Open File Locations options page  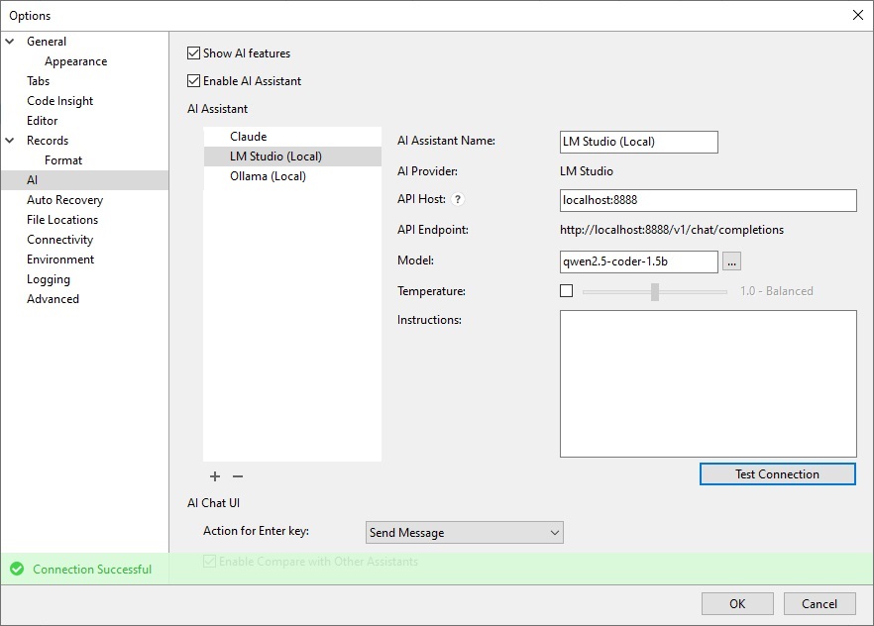[x=61, y=220]
